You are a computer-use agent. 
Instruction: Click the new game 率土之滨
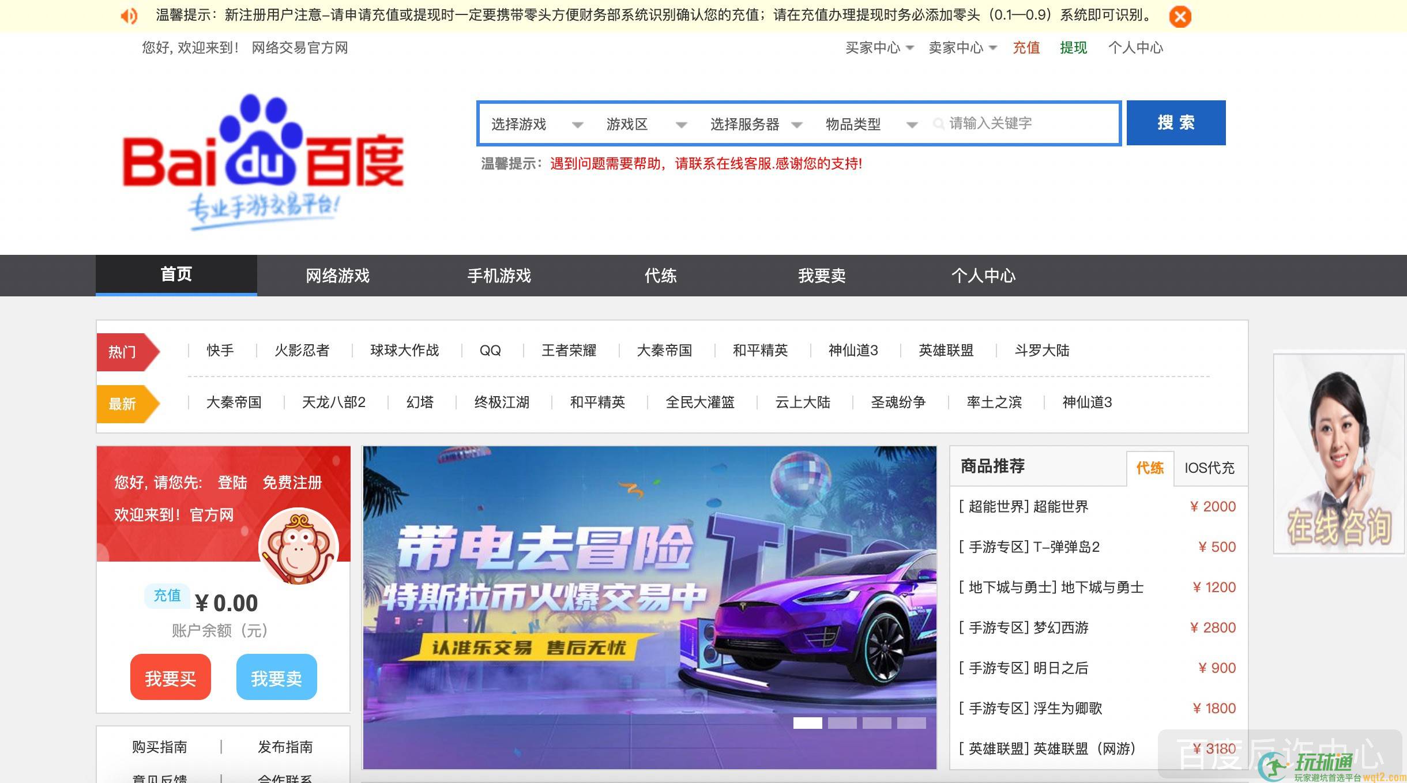994,402
